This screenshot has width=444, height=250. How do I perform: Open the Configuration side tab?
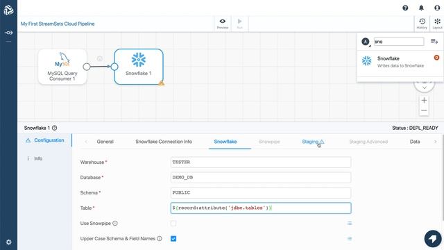(44, 140)
